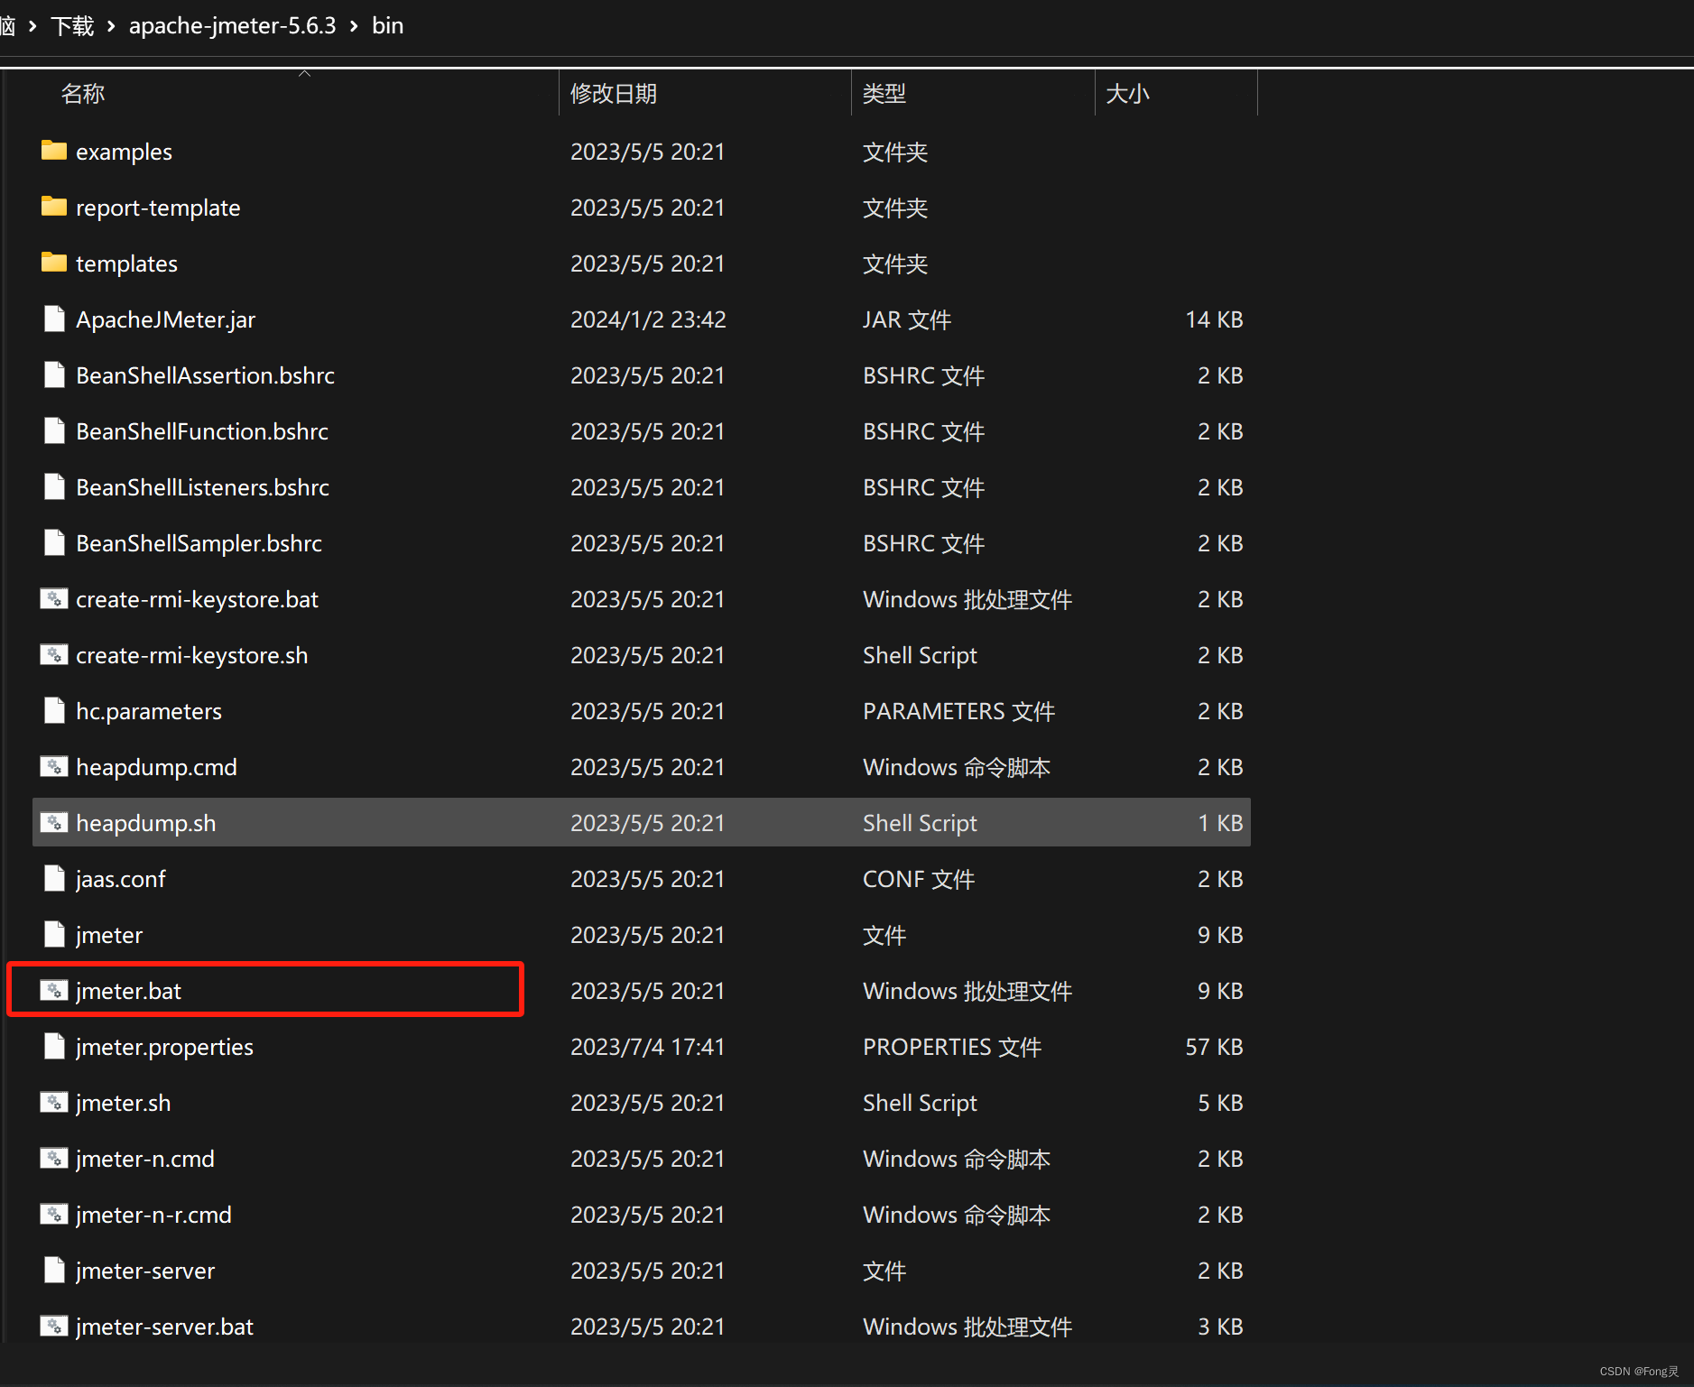
Task: Select the folder name examples
Action: pos(124,152)
